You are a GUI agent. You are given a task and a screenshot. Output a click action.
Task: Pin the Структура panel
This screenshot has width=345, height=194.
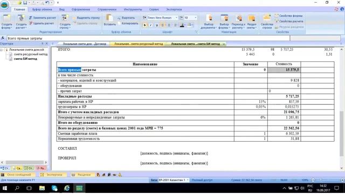click(43, 44)
